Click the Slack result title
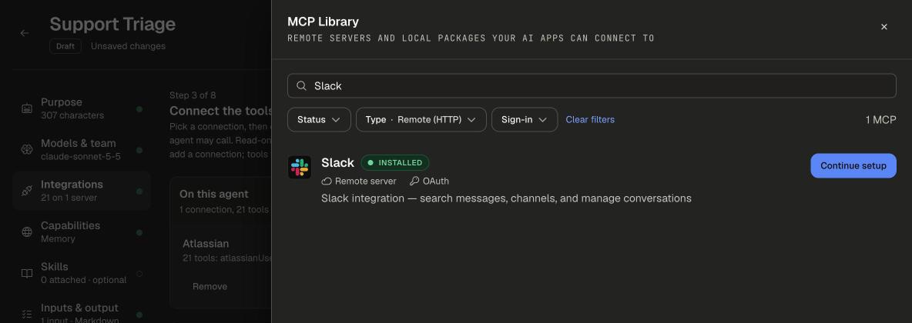 tap(337, 163)
